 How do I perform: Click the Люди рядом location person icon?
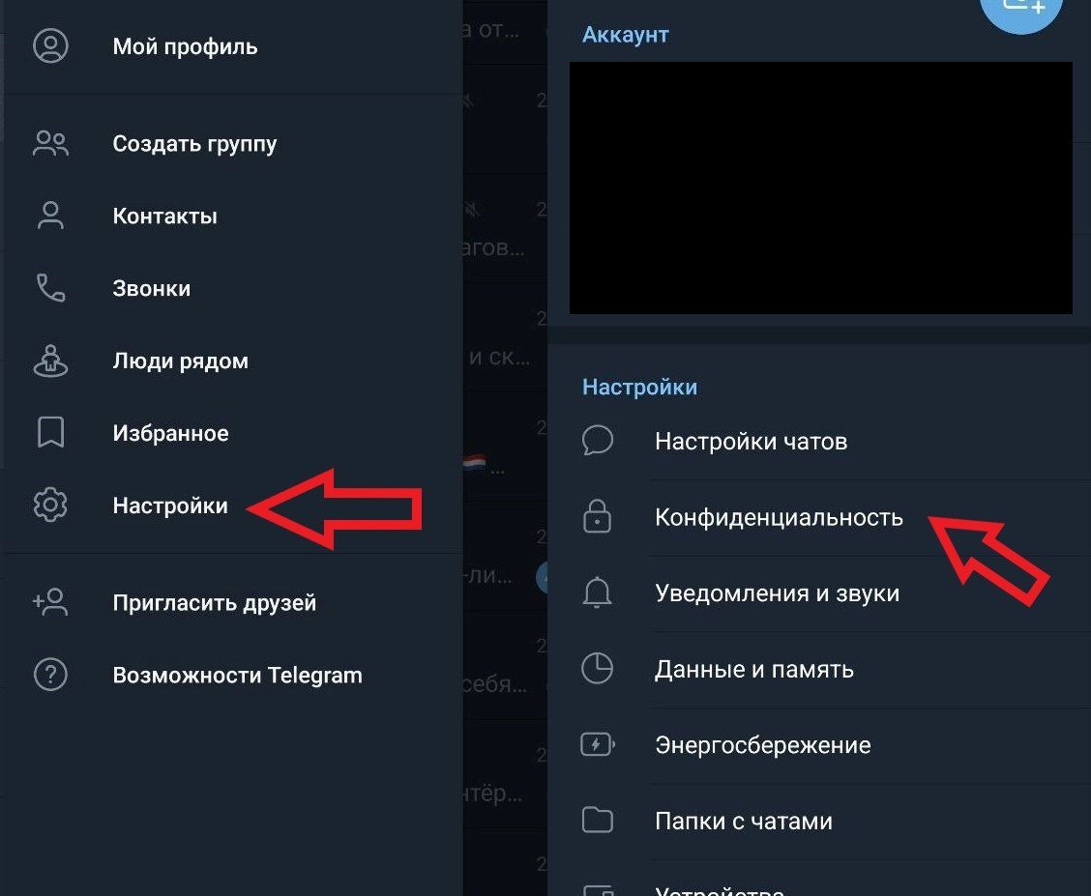[51, 361]
